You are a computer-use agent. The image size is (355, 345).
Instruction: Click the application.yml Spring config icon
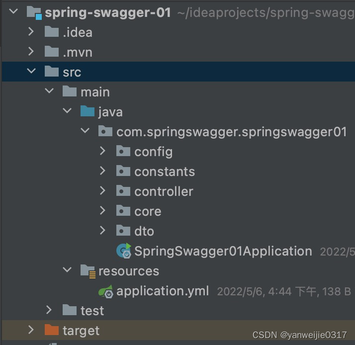106,291
